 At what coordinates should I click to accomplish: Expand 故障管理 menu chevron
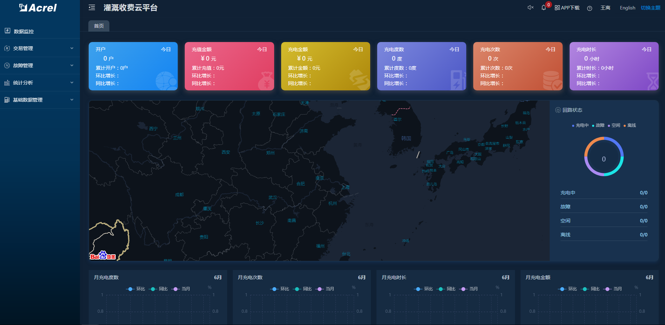pos(72,65)
